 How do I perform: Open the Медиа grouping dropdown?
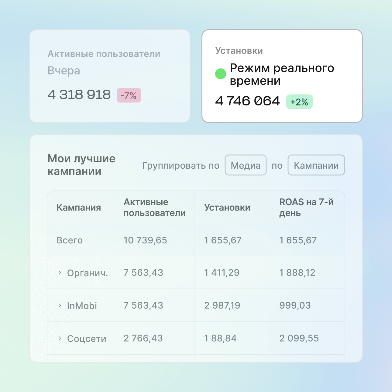(246, 165)
